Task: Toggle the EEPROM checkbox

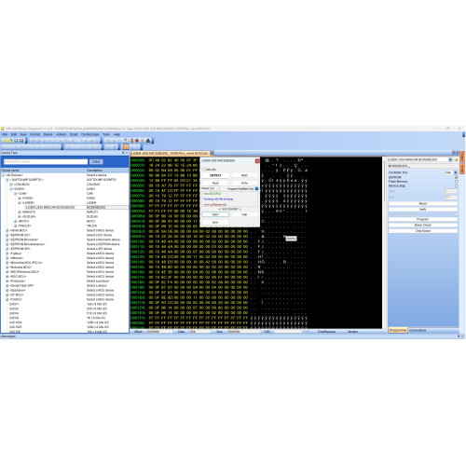Action: point(456,177)
